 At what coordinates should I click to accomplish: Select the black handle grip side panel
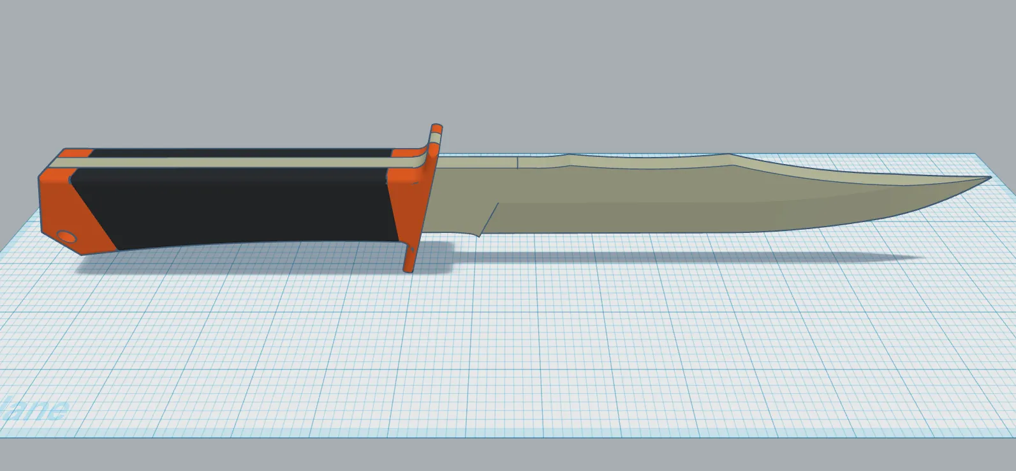point(230,204)
